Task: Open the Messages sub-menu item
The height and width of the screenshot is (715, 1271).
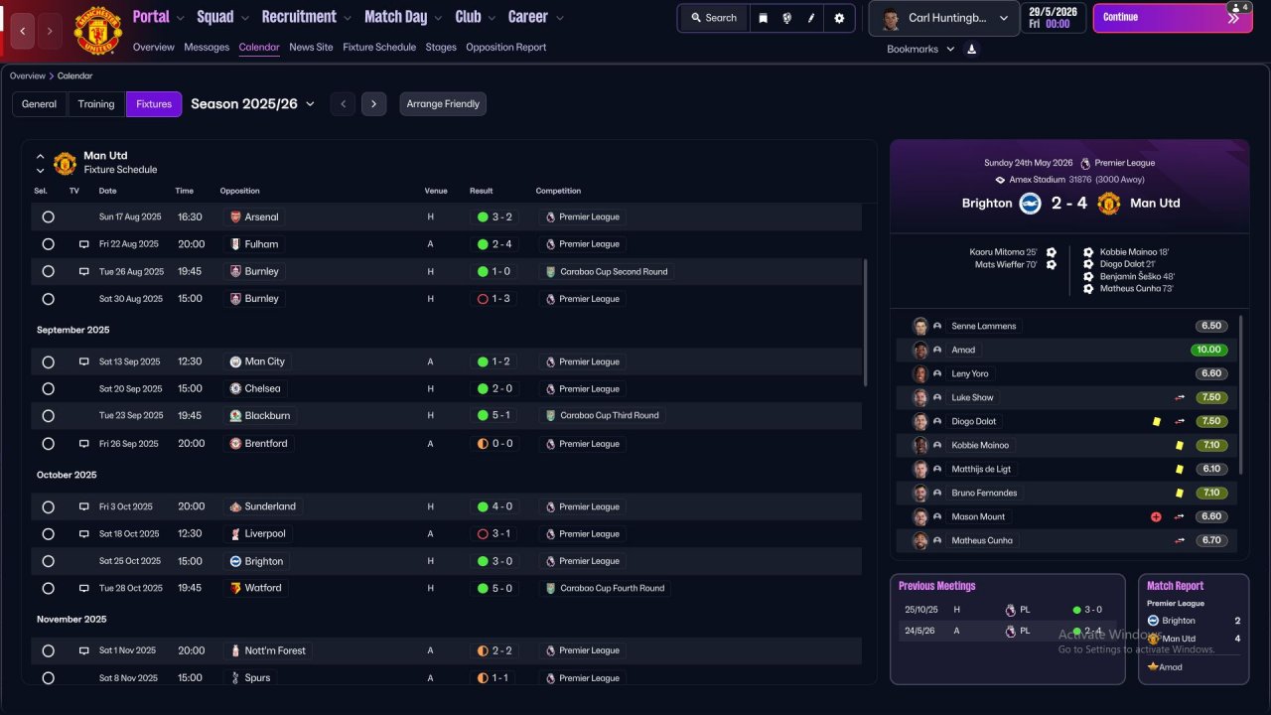Action: click(207, 47)
